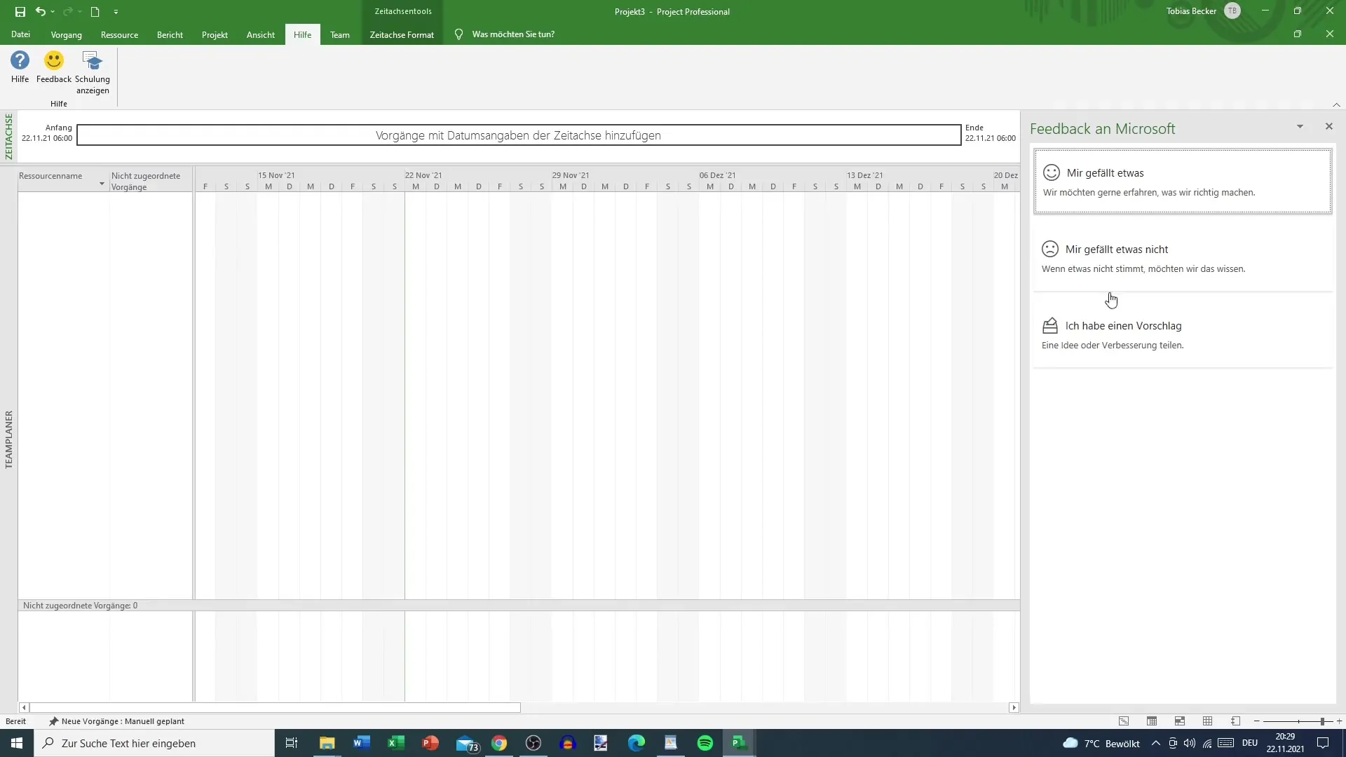Click the '06 Dez '21' week header
1346x757 pixels.
tap(717, 175)
